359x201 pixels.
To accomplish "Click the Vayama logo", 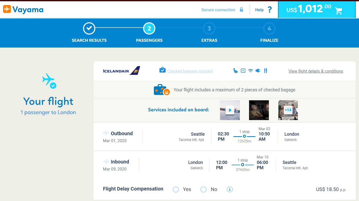I will tap(23, 10).
